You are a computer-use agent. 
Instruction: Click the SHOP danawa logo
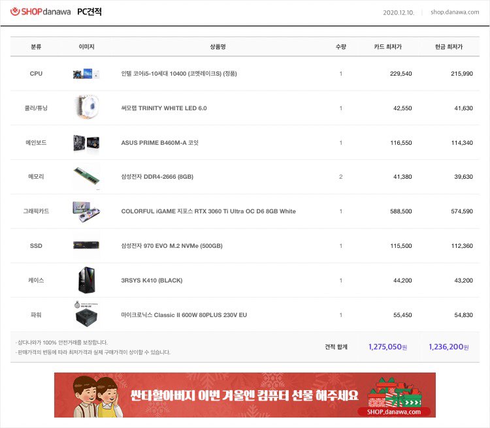pyautogui.click(x=41, y=12)
